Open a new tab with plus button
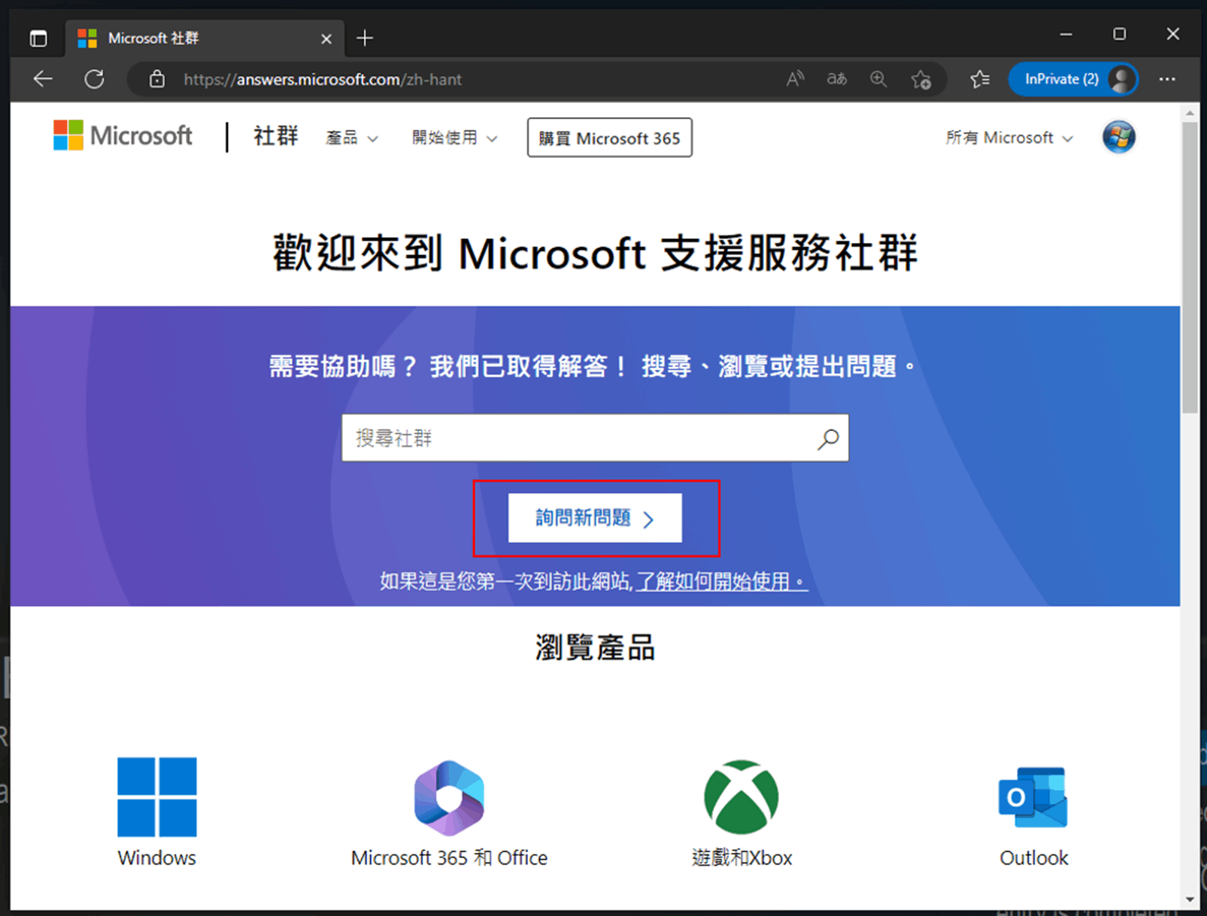This screenshot has width=1207, height=916. tap(365, 38)
